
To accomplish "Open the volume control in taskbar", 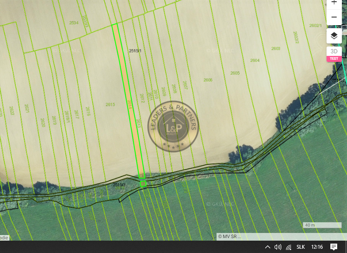I will [278, 247].
